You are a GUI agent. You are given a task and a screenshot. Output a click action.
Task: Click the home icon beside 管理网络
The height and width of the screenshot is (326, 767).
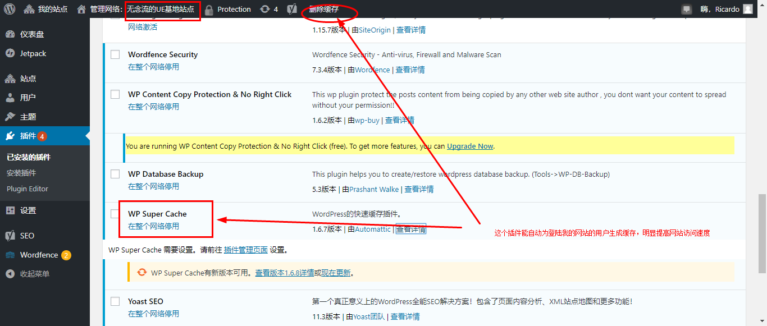pos(81,9)
